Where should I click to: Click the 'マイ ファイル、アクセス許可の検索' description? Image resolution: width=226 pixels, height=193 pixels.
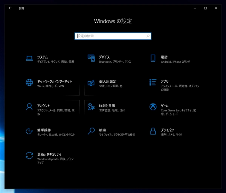pos(117,134)
